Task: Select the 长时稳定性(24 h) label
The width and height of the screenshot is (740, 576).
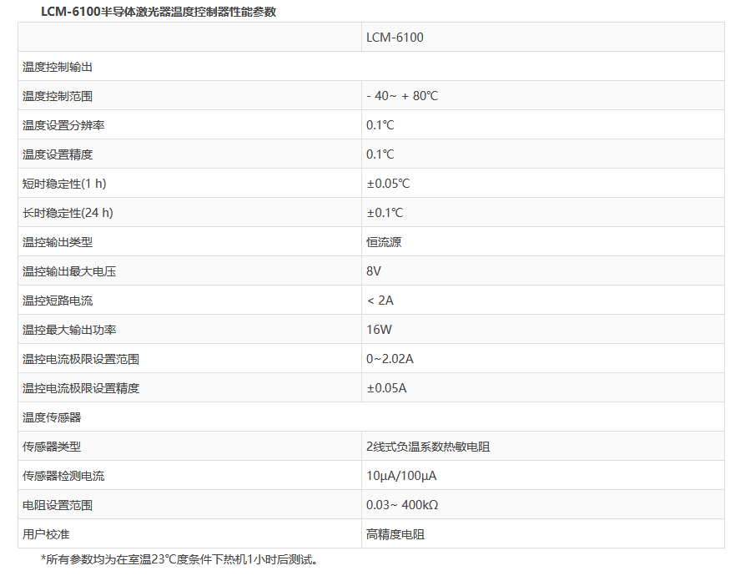Action: click(68, 213)
